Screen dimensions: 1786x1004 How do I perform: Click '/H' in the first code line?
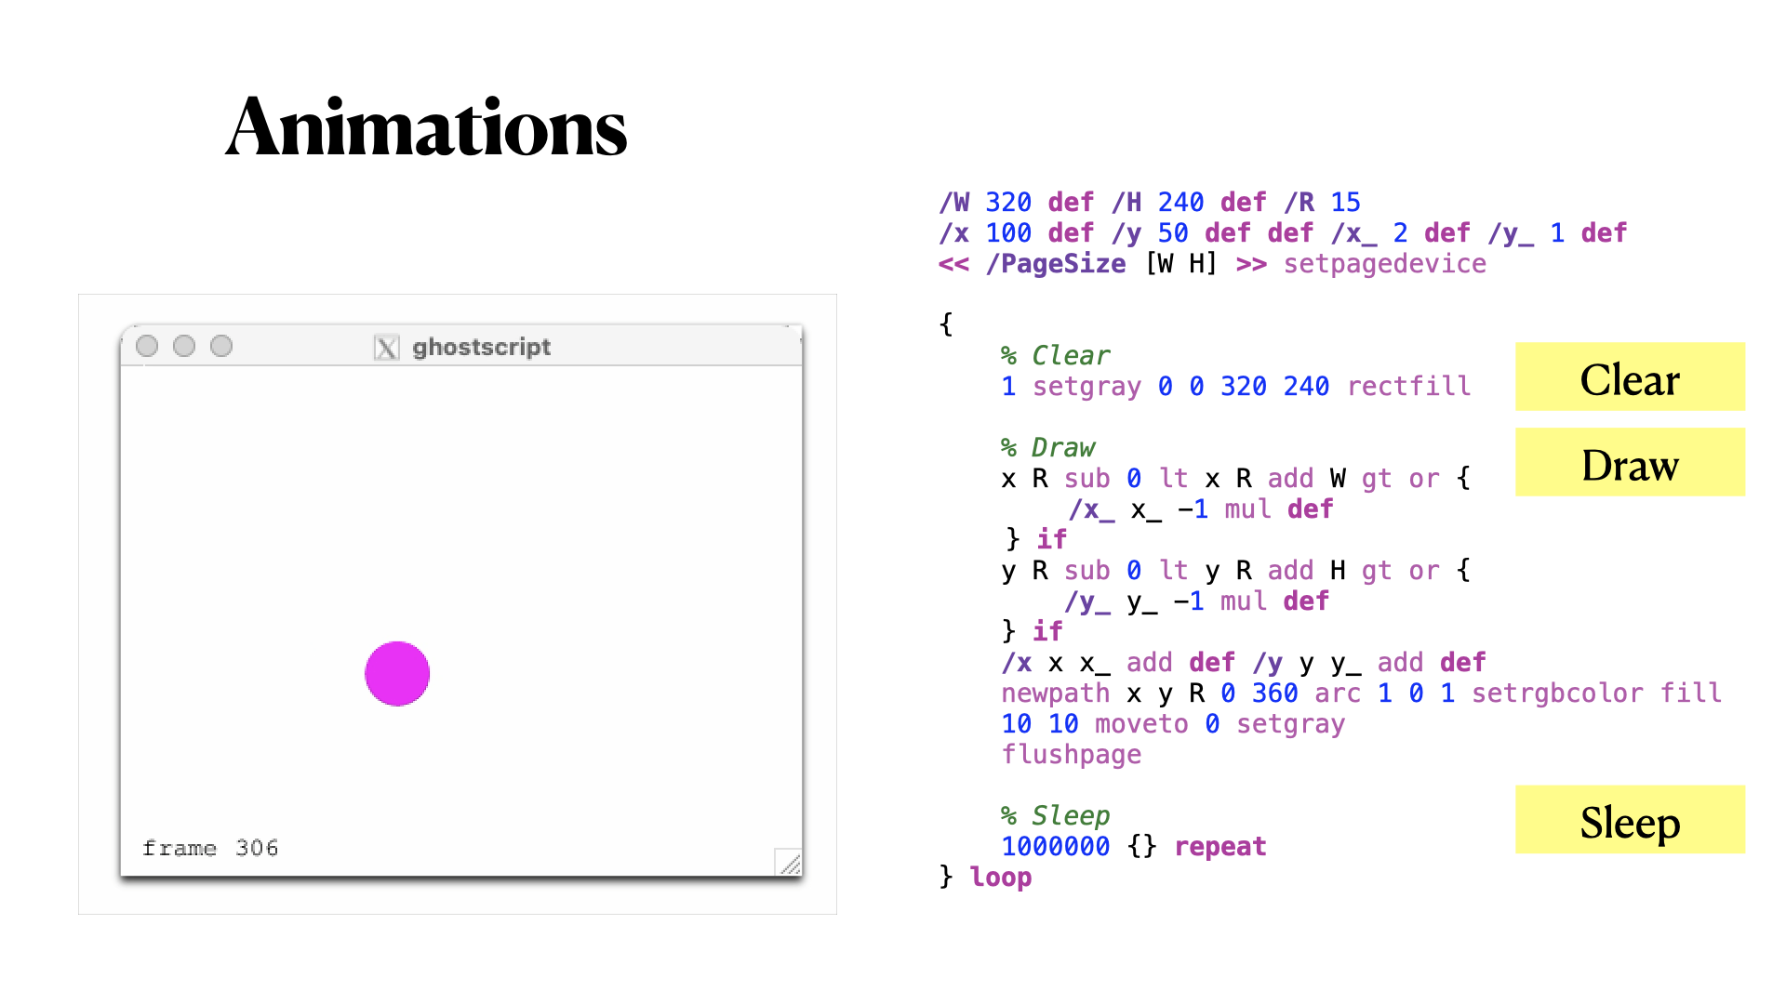pyautogui.click(x=1126, y=202)
